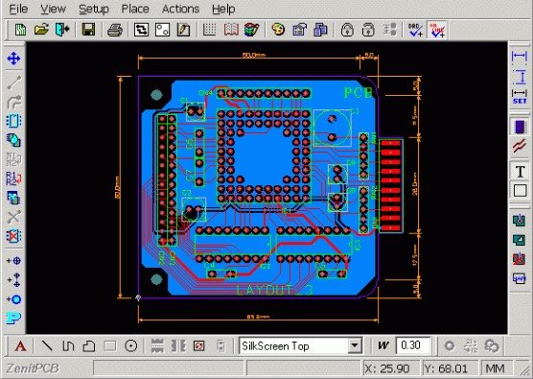Select the chamfered polygon shape tool
Image resolution: width=533 pixels, height=379 pixels.
coord(89,346)
